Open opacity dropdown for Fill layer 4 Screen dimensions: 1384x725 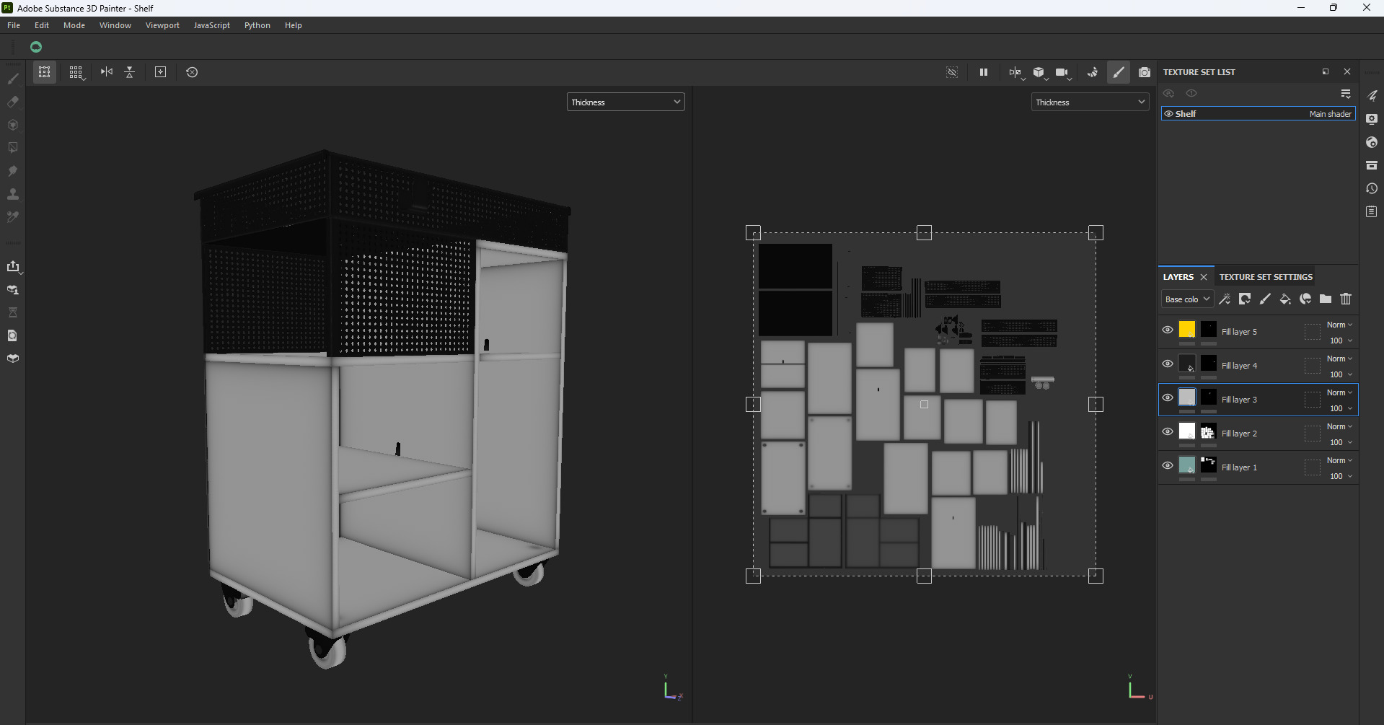[1341, 374]
